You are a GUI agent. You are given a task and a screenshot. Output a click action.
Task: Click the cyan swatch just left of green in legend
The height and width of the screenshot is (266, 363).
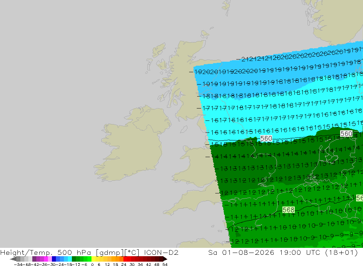(70, 259)
